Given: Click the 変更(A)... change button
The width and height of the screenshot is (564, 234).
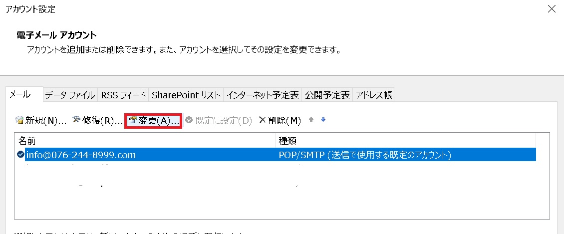Looking at the screenshot, I should pyautogui.click(x=154, y=120).
